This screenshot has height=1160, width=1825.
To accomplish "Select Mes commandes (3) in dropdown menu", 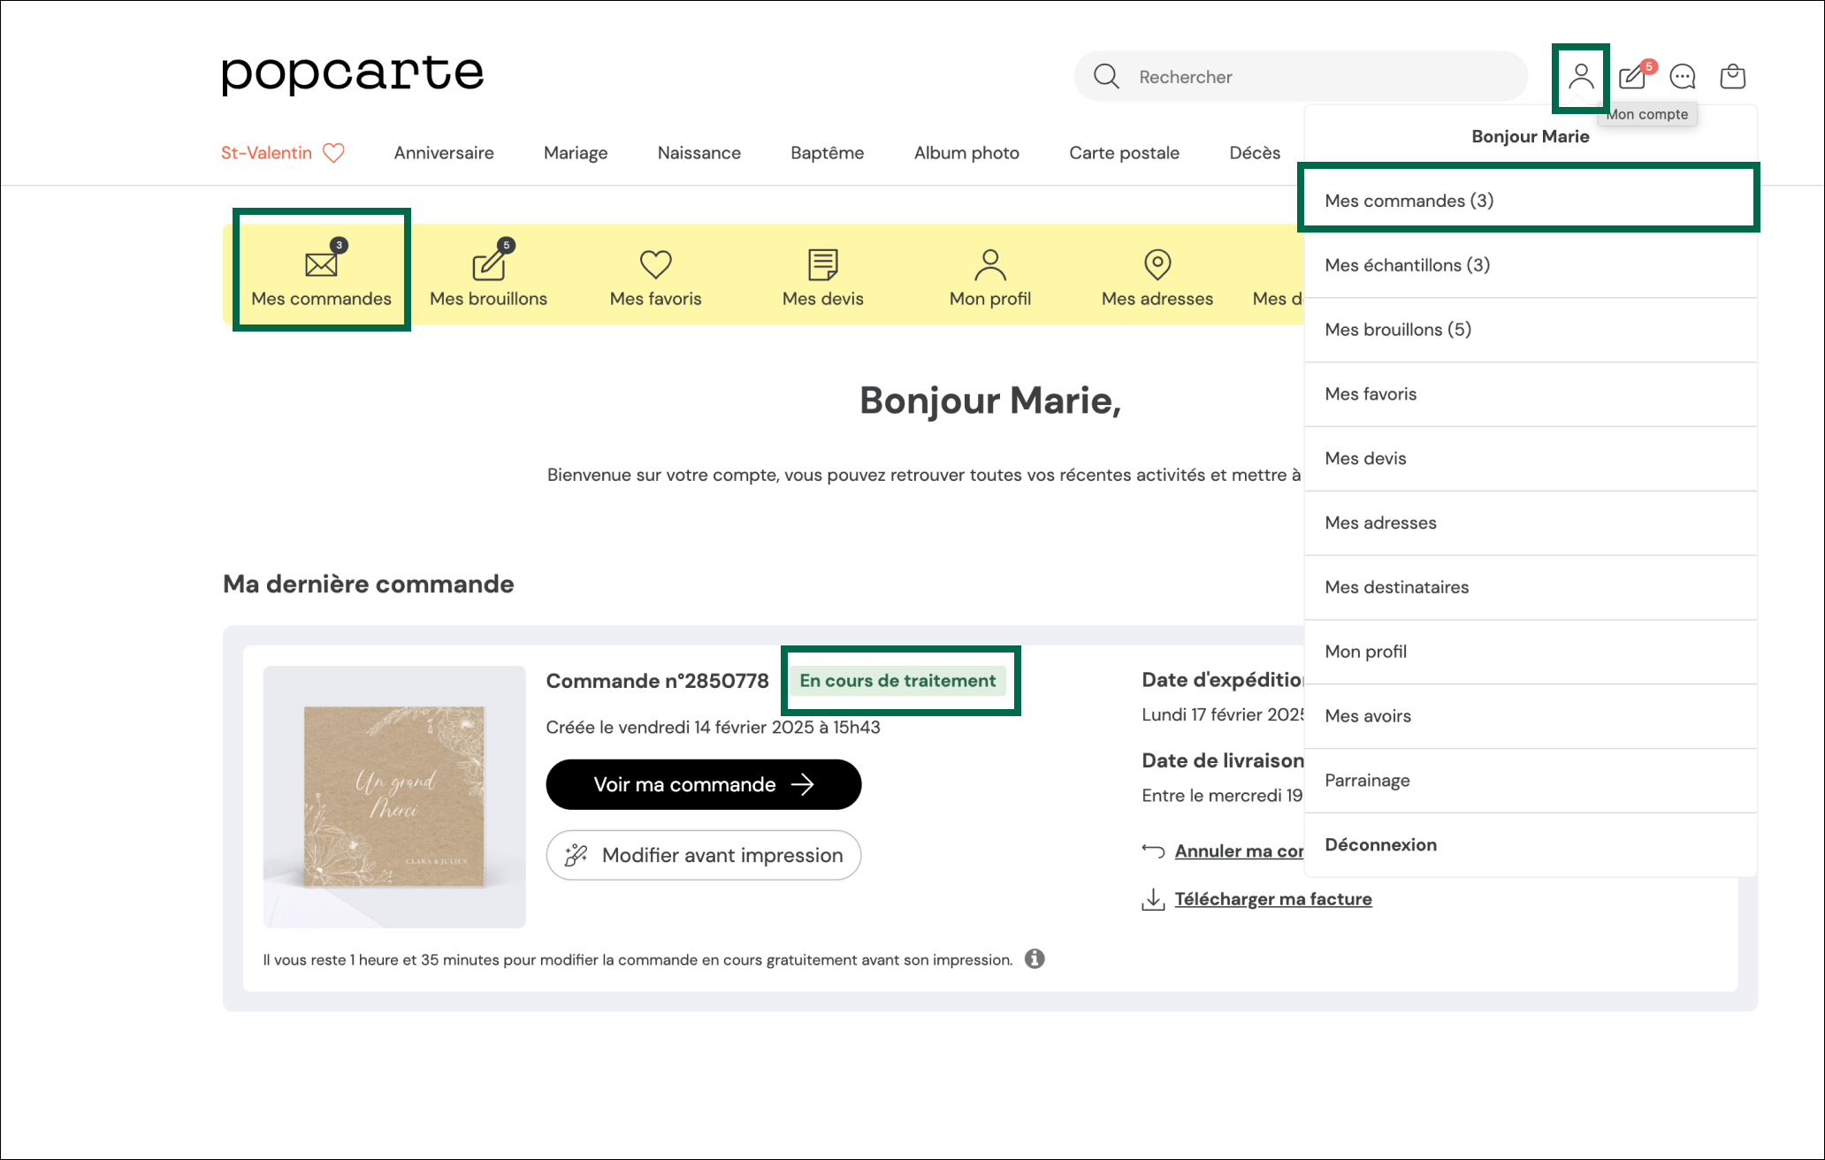I will 1409,201.
